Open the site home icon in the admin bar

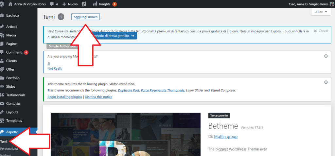pos(10,4)
